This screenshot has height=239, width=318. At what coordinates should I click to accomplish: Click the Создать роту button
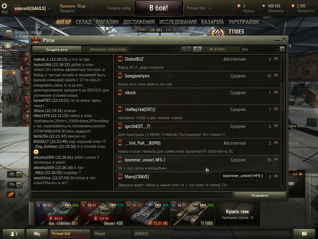coord(57,49)
